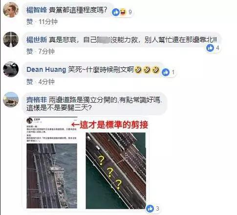The image size is (237, 215).
Task: Open 楊智峰's profile name link
Action: 37,10
